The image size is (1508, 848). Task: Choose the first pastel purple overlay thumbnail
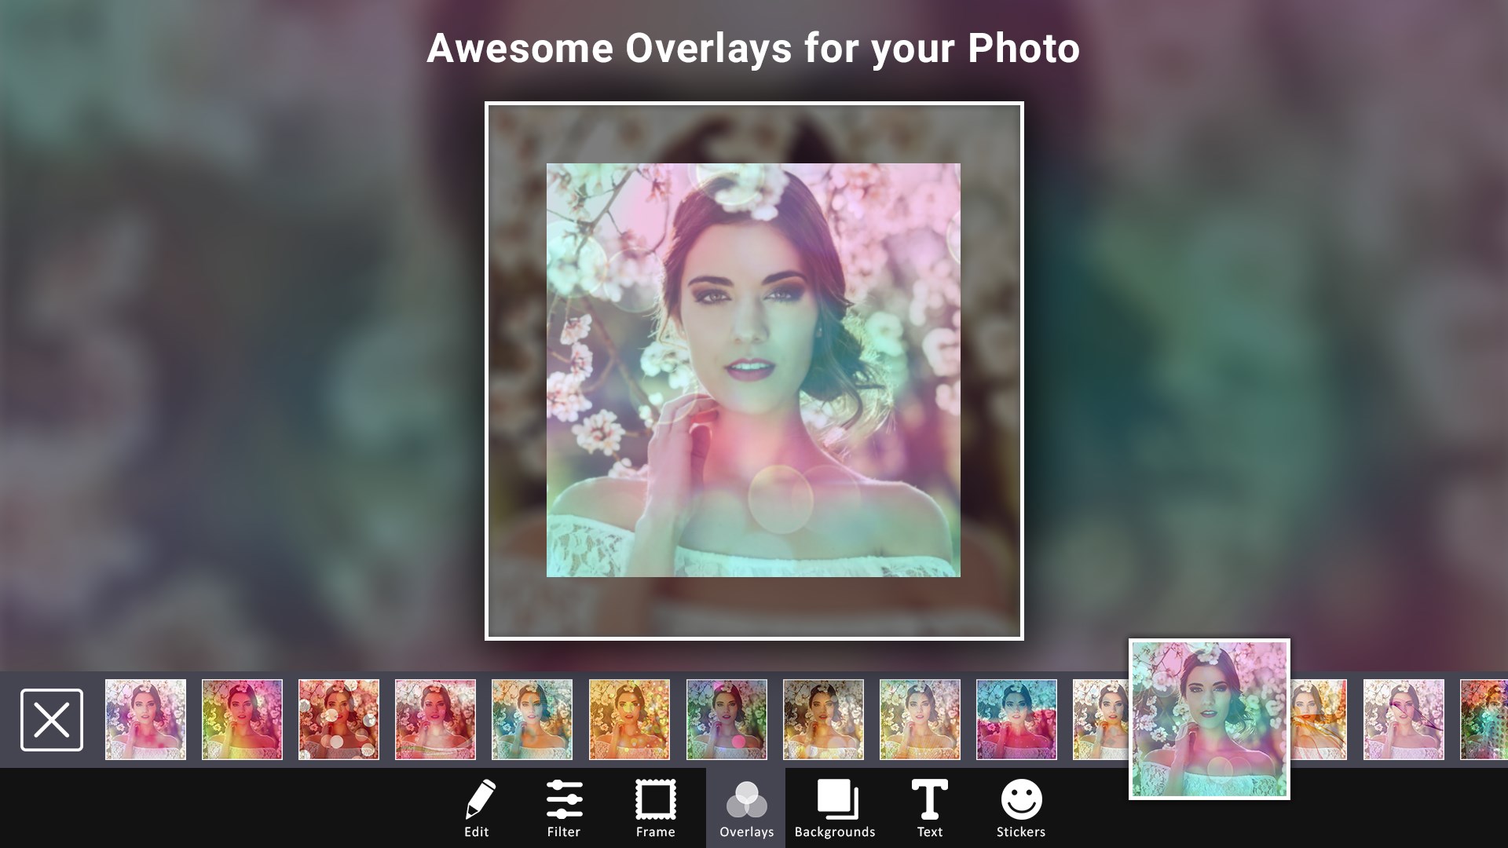click(x=146, y=720)
